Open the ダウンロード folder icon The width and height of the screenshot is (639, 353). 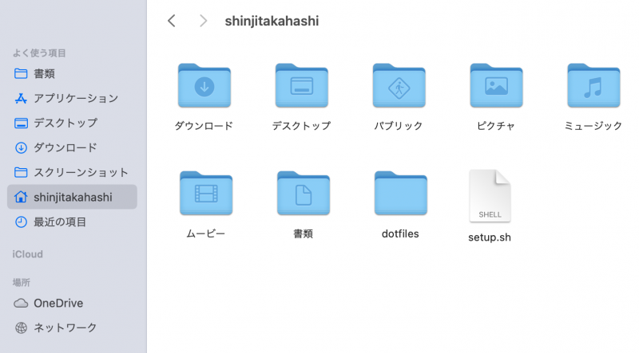click(x=204, y=86)
